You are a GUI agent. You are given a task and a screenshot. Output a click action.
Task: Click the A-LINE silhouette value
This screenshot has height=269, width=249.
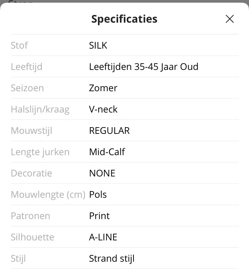pos(103,237)
